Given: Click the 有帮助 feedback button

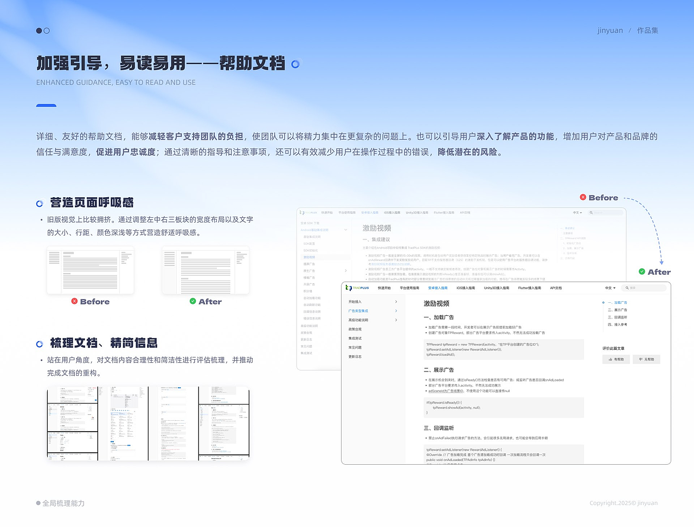Looking at the screenshot, I should 616,359.
